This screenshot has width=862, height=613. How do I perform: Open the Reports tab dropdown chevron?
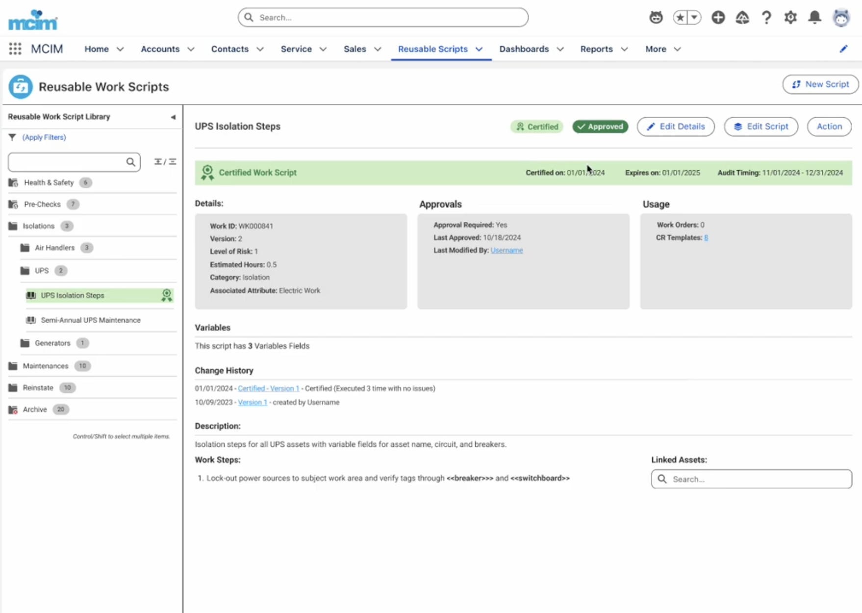tap(624, 49)
